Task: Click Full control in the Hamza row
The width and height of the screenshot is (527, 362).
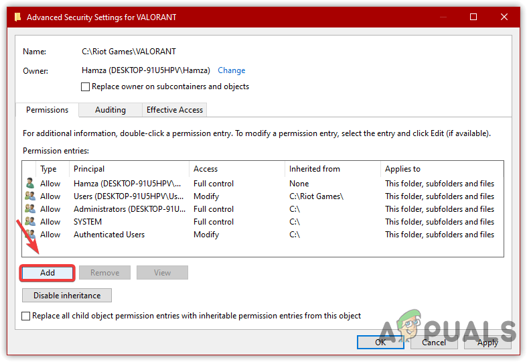Action: coord(214,184)
